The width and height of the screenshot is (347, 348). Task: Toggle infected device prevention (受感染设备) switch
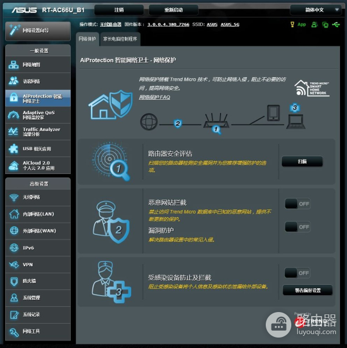click(297, 273)
